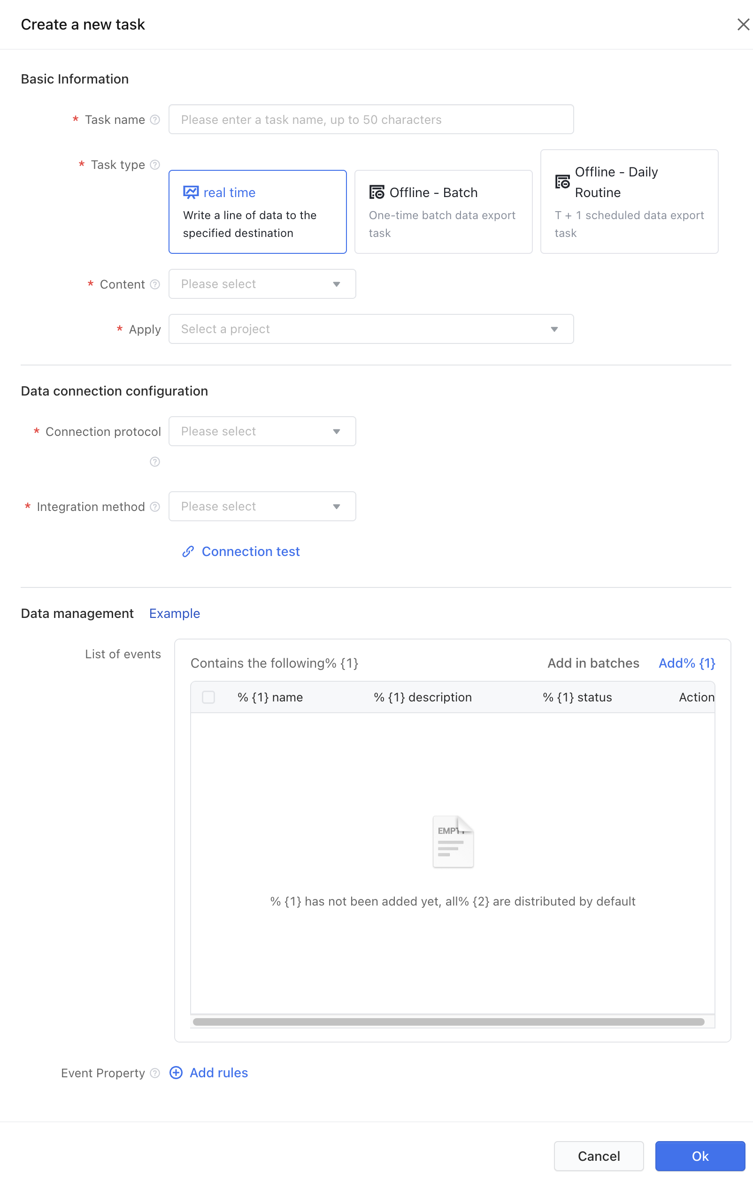This screenshot has height=1188, width=753.
Task: Select the real time task type card
Action: pos(257,212)
